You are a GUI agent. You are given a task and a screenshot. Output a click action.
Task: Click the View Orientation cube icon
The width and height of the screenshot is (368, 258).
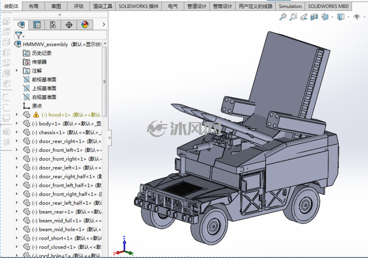click(325, 17)
